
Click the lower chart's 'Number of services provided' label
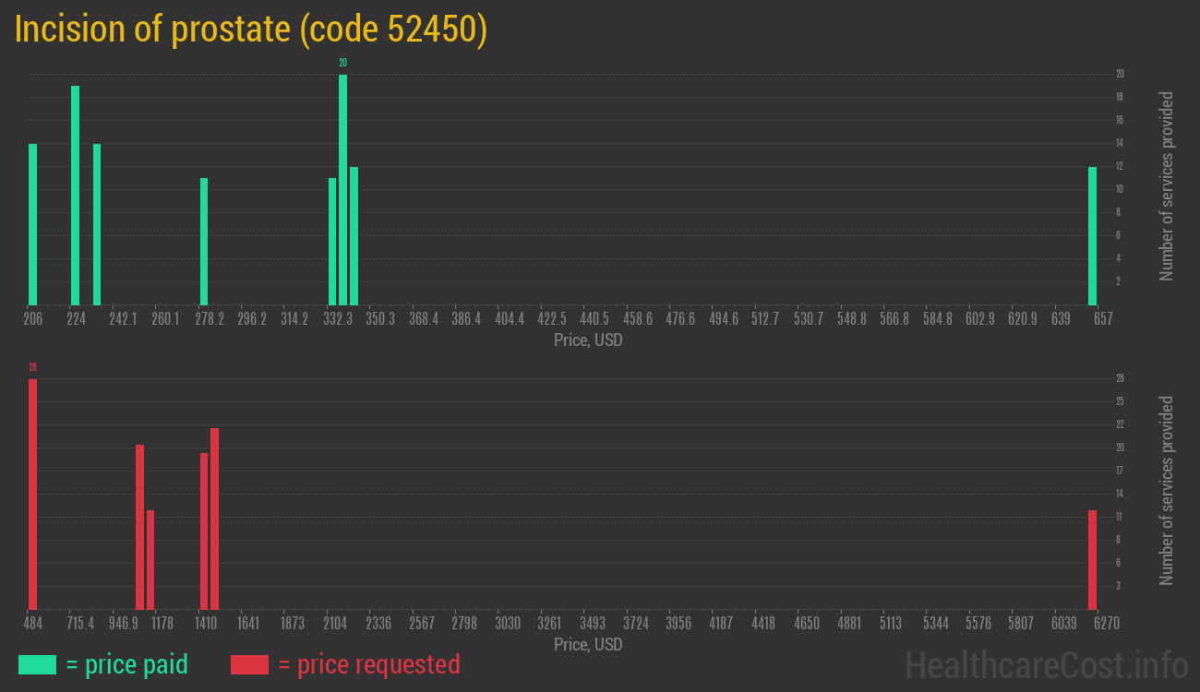(1167, 491)
